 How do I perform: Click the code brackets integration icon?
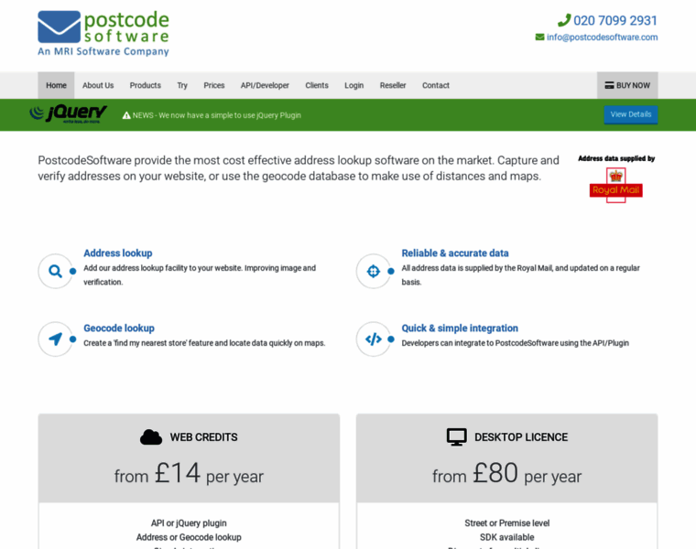374,339
